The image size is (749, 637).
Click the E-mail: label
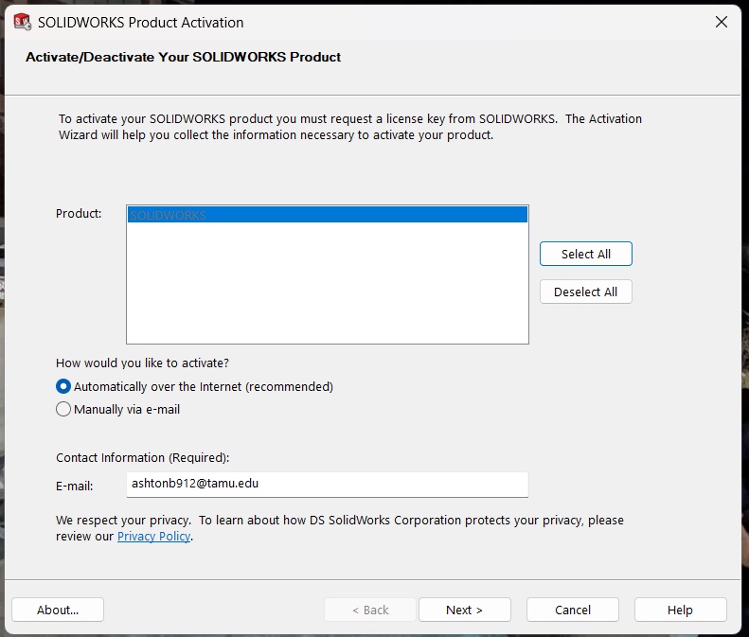pyautogui.click(x=75, y=486)
